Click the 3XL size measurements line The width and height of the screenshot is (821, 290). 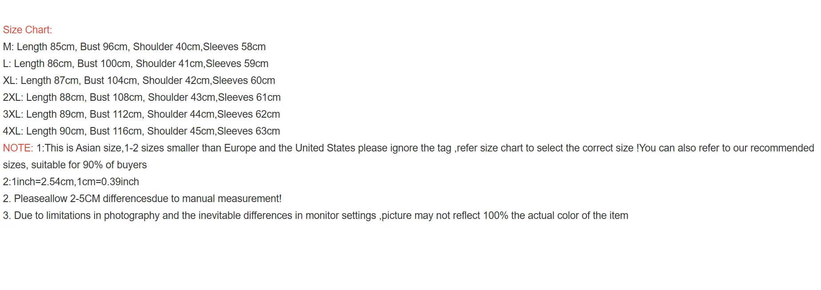click(x=141, y=114)
